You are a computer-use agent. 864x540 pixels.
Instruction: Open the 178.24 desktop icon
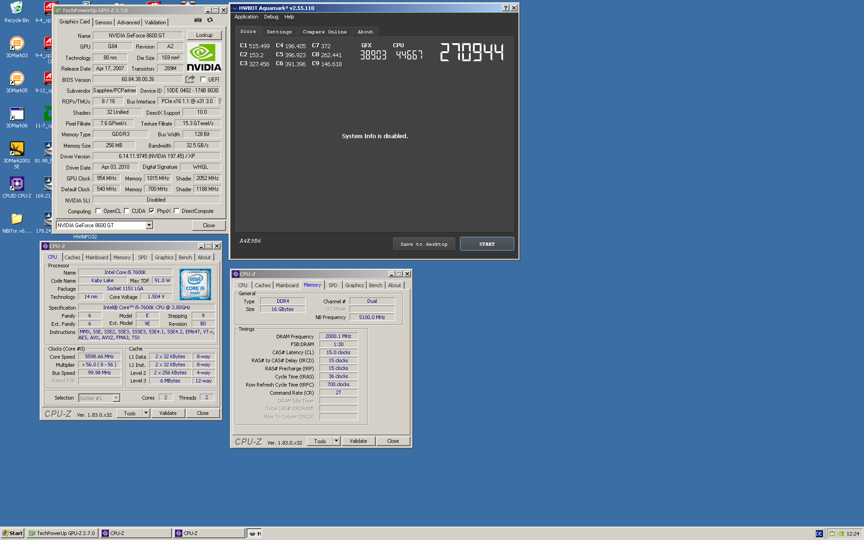point(45,223)
